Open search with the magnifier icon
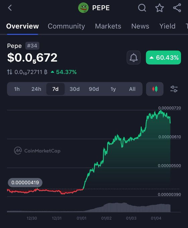This screenshot has width=188, height=228. (142, 8)
